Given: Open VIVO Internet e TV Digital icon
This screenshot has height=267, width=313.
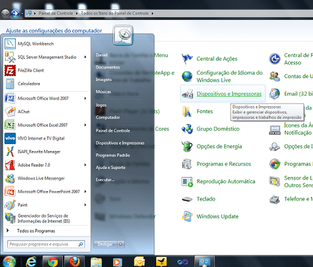Looking at the screenshot, I should click(x=10, y=138).
